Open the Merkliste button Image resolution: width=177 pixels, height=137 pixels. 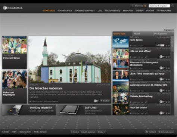pos(139,6)
